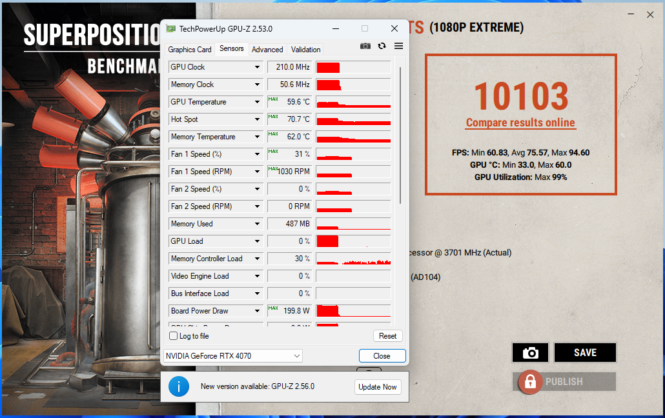The image size is (665, 418).
Task: Click the GPU-Z sensors vertical scrollbar
Action: [400, 135]
